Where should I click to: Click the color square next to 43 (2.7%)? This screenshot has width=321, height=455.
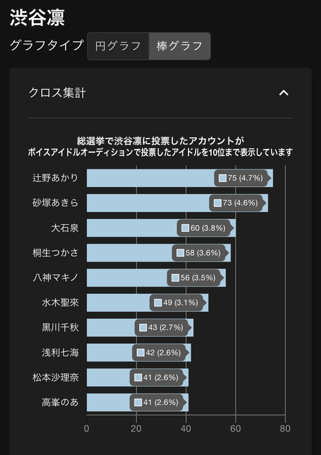[x=143, y=327]
